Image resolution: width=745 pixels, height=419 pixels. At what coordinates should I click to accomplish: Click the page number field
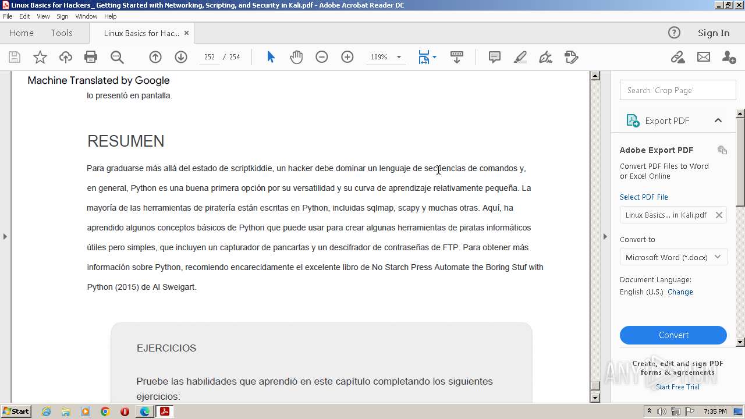coord(210,57)
